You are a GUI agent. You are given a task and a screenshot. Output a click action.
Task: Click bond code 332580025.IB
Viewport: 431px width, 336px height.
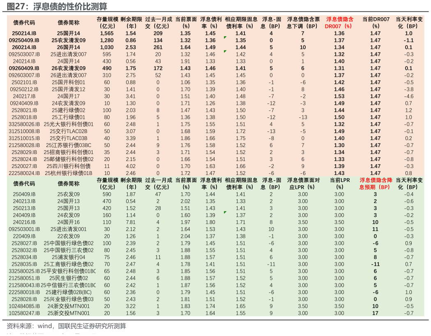pyautogui.click(x=24, y=272)
